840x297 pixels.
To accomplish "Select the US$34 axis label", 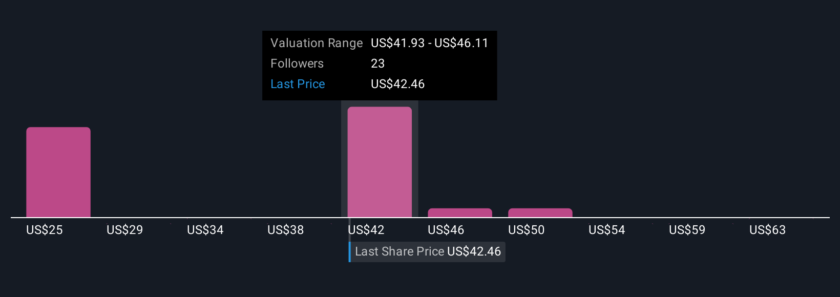I will [x=205, y=230].
